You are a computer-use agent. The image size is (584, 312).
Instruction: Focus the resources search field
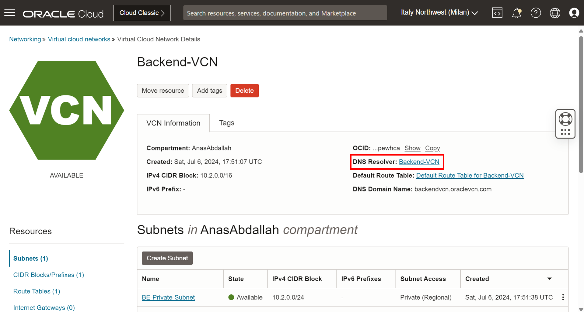pyautogui.click(x=285, y=13)
